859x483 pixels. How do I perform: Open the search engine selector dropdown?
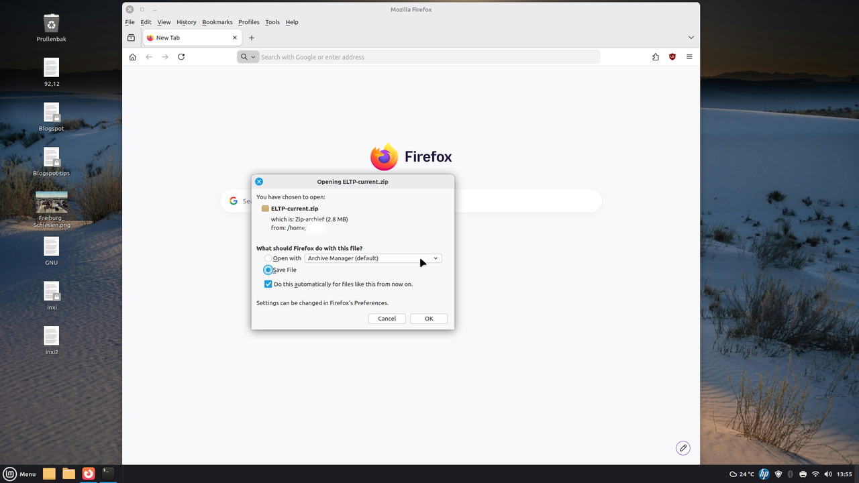coord(248,57)
